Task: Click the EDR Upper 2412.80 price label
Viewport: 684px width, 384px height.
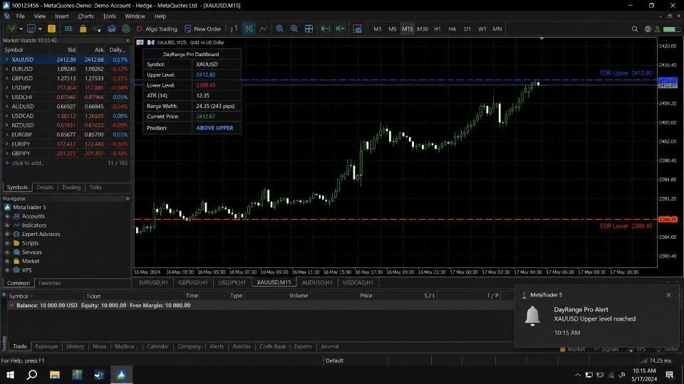Action: tap(626, 73)
